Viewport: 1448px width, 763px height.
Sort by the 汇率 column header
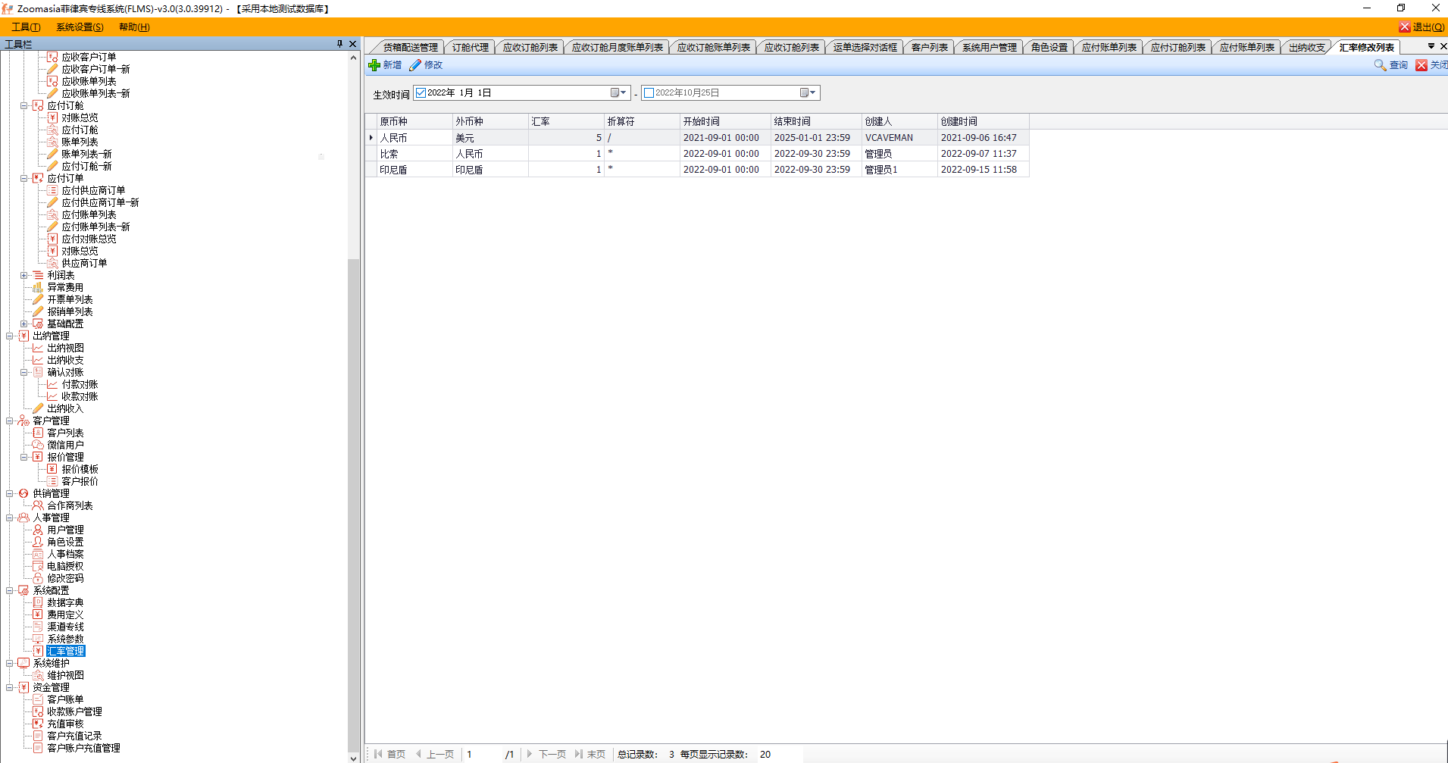coord(565,121)
